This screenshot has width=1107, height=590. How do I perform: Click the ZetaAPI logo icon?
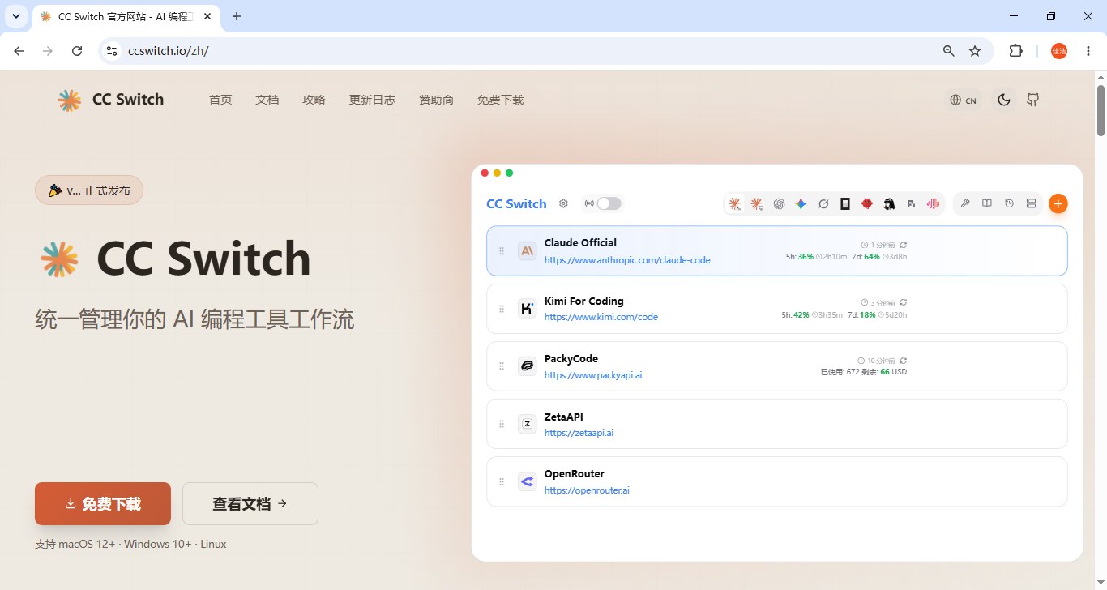(528, 424)
